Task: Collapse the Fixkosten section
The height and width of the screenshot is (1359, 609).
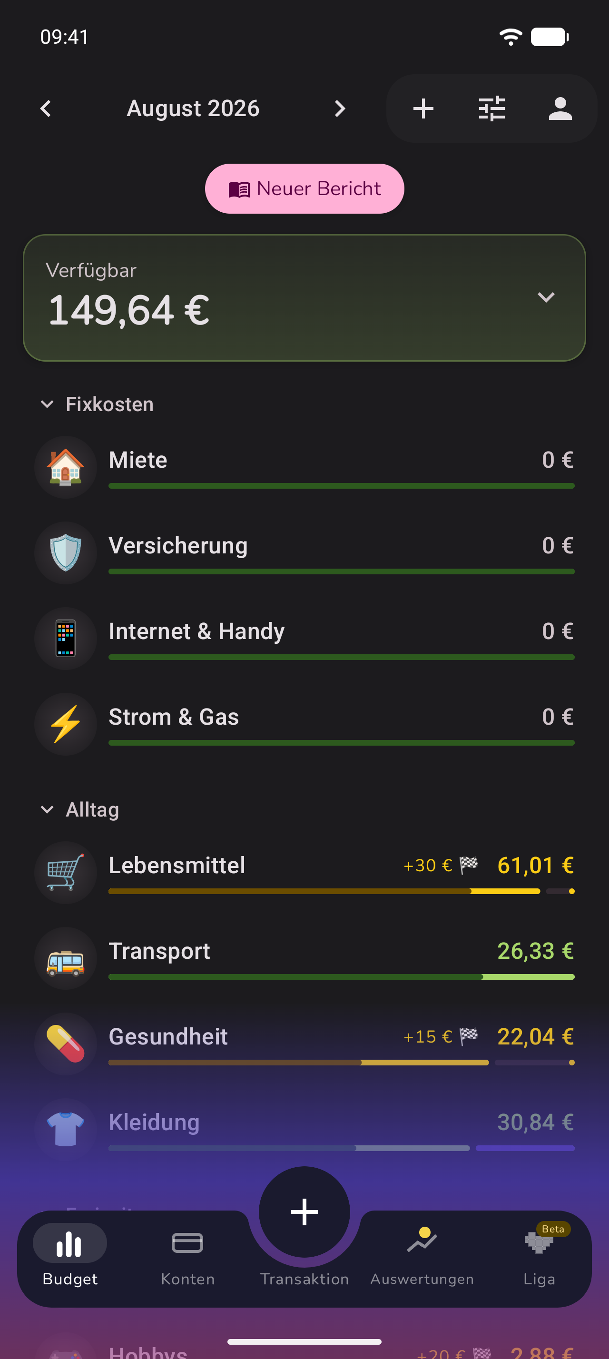Action: (47, 404)
